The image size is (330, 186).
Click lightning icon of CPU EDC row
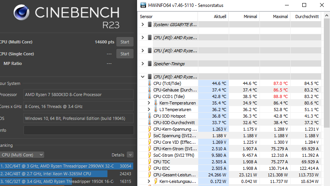pos(150,168)
